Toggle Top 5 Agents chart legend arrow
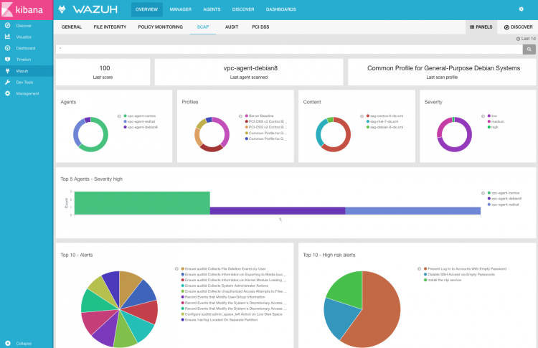538x348 pixels. (x=483, y=193)
